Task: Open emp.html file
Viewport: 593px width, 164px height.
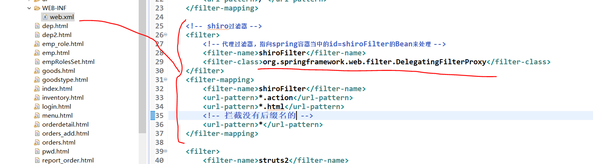Action: click(x=56, y=53)
